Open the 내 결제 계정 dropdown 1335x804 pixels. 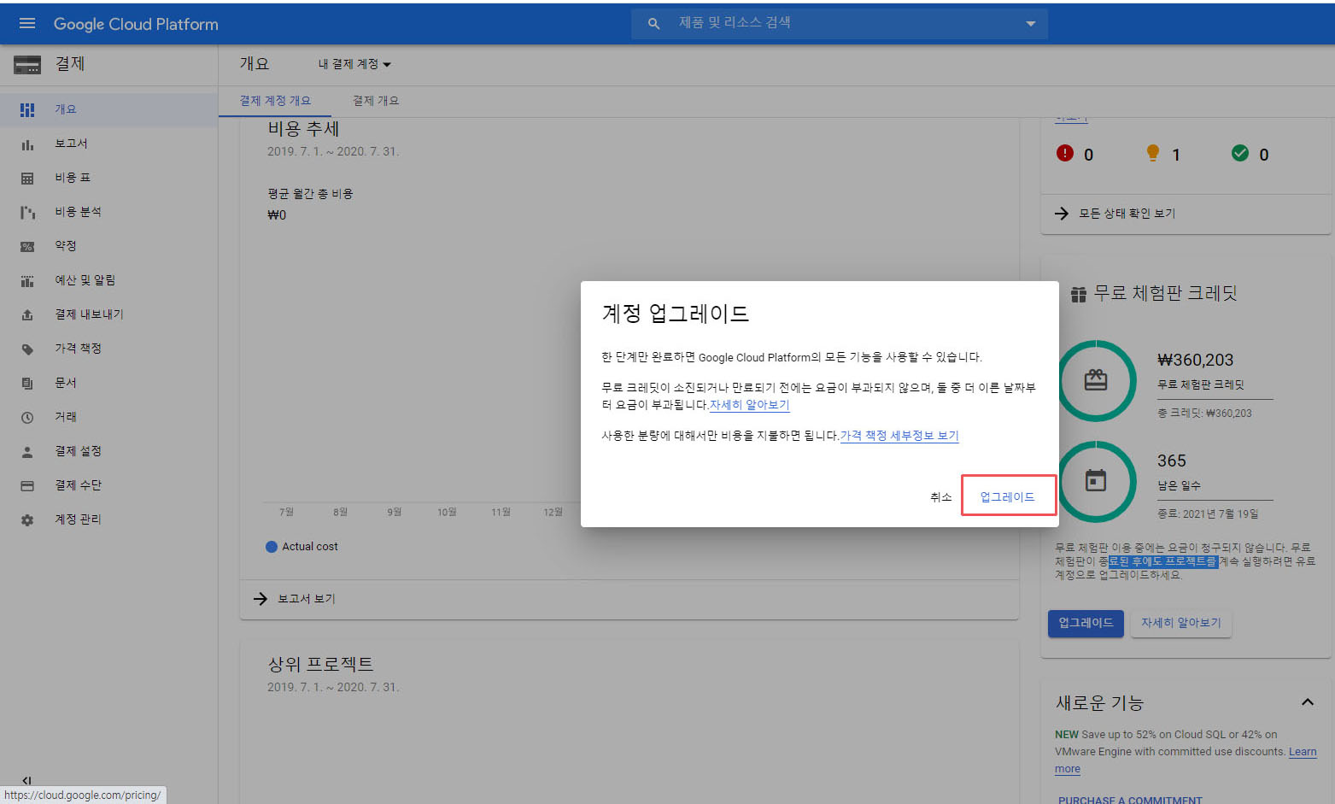point(354,64)
